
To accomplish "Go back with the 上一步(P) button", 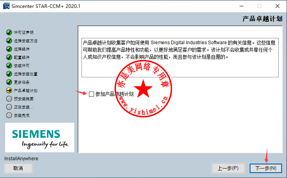I will pos(228,168).
